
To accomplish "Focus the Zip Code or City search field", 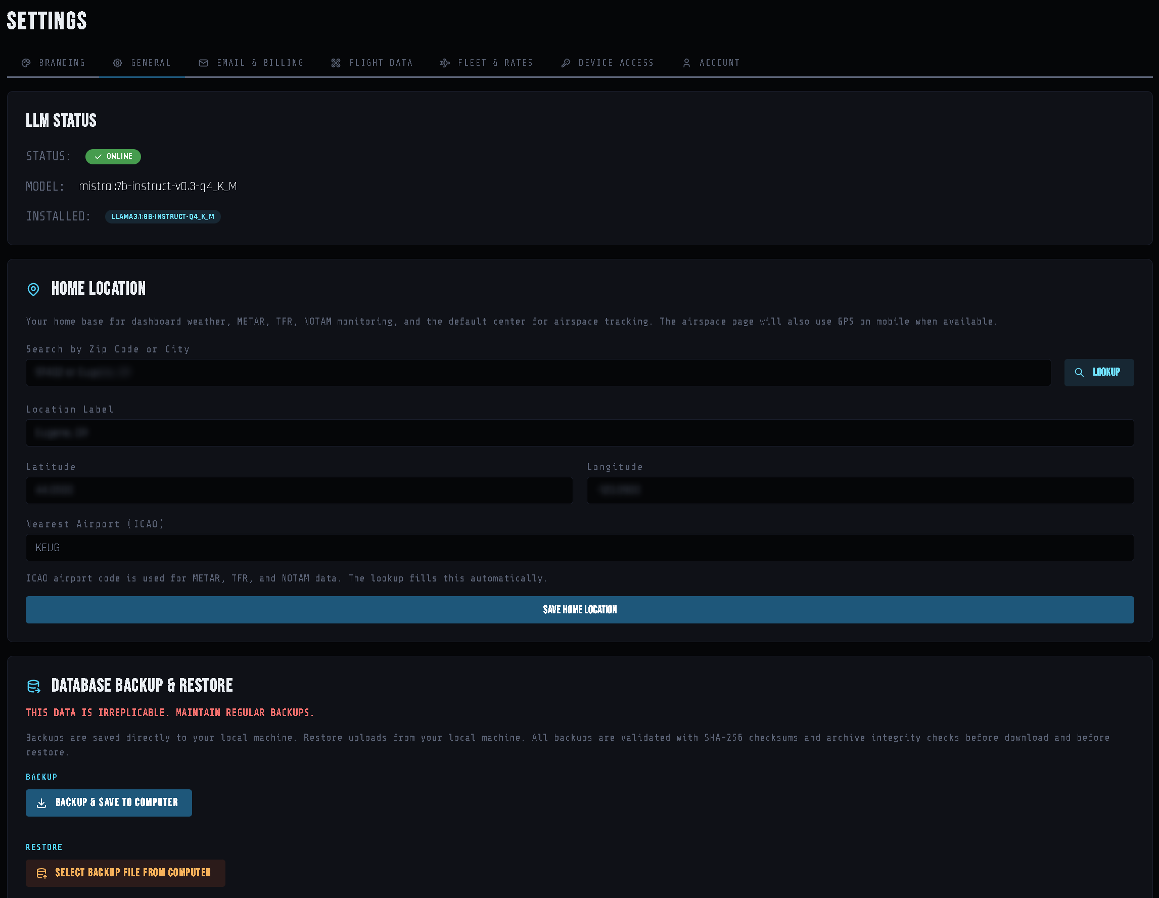I will click(538, 373).
